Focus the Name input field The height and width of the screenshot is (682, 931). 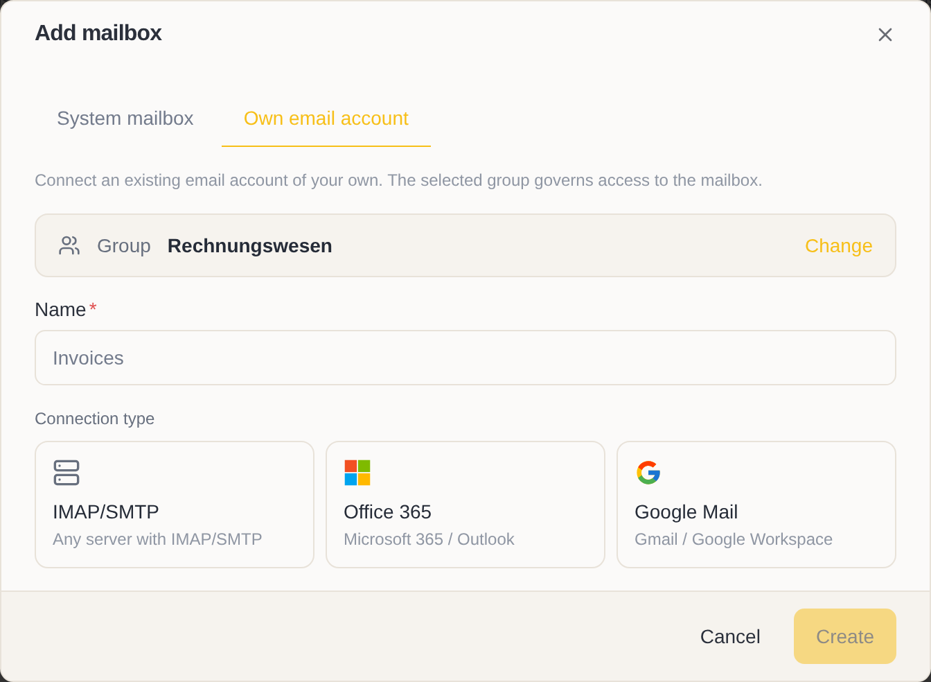(x=465, y=358)
